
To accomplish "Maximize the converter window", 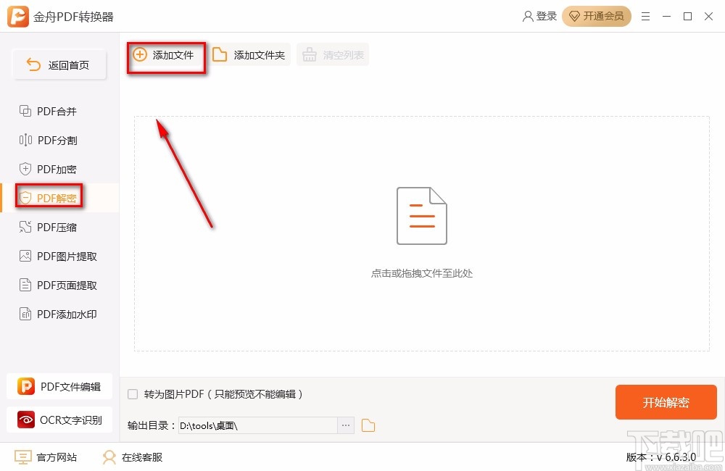I will [687, 17].
